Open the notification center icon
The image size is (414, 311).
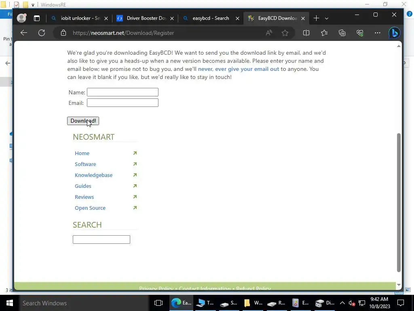point(401,303)
